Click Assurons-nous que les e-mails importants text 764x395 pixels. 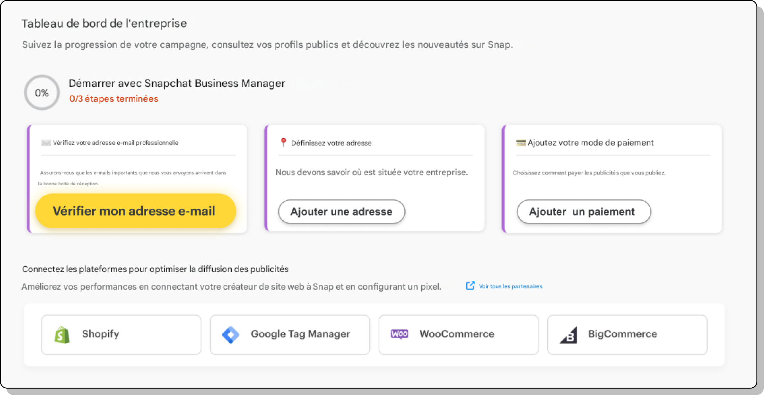coord(132,178)
